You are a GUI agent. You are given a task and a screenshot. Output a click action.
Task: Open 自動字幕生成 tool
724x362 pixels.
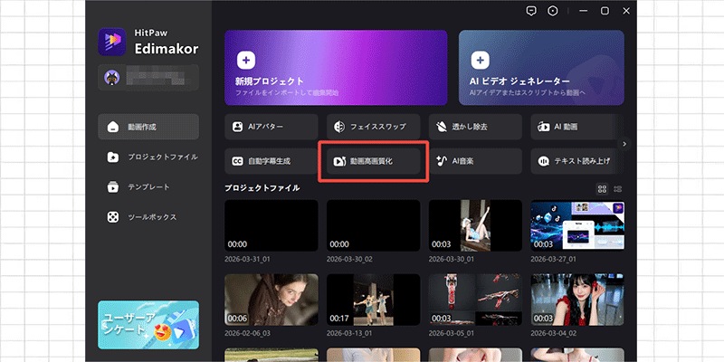coord(271,161)
